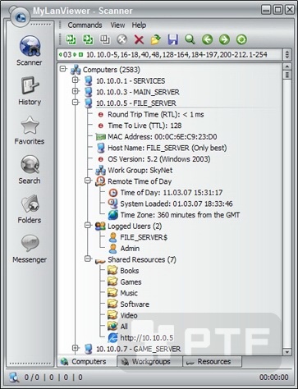This screenshot has width=298, height=389.
Task: Click the second green full scan toolbar icon
Action: pos(88,39)
